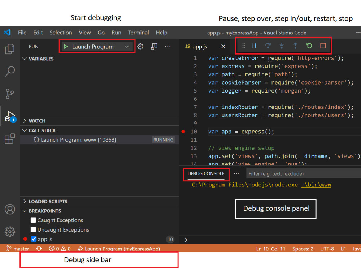Open the Help menu

[x=161, y=33]
